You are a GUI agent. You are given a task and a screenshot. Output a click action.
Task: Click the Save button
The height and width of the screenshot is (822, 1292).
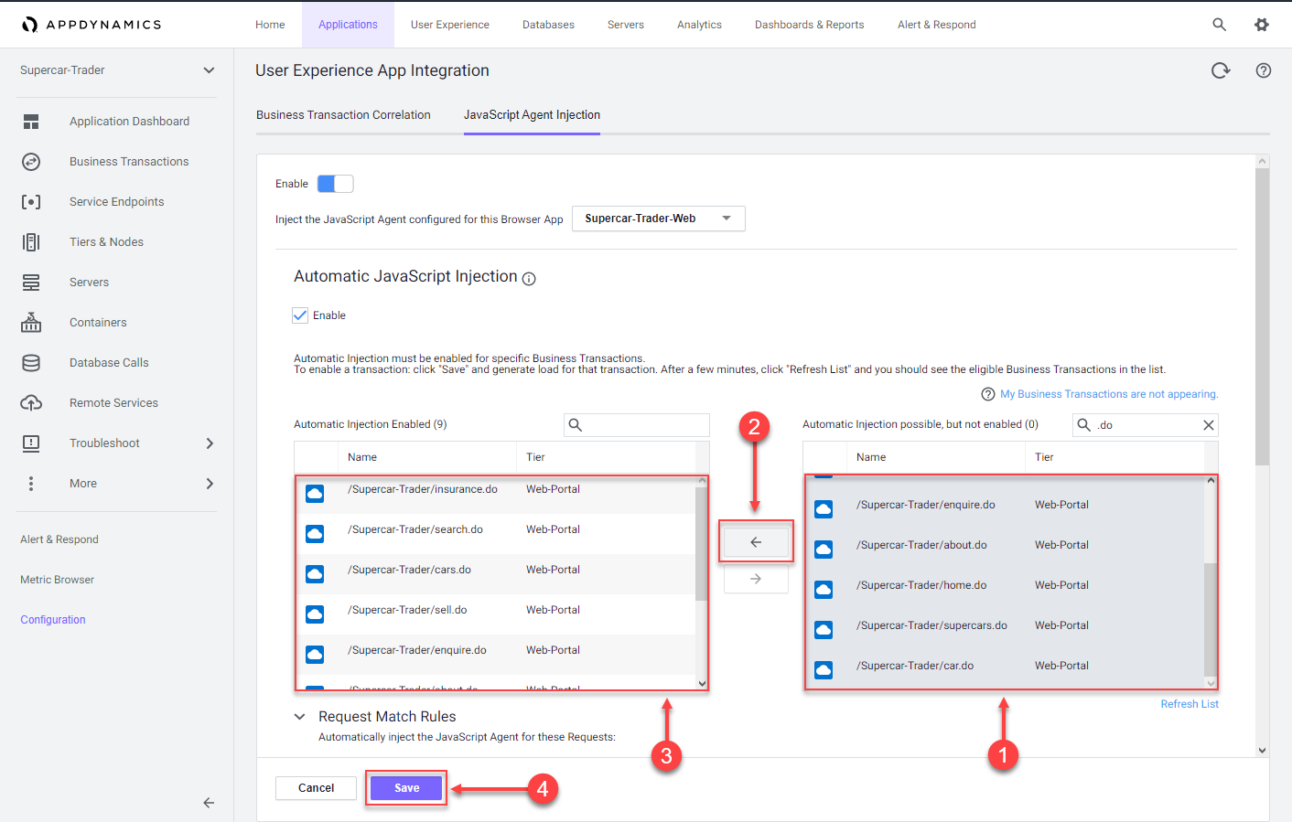click(x=406, y=788)
